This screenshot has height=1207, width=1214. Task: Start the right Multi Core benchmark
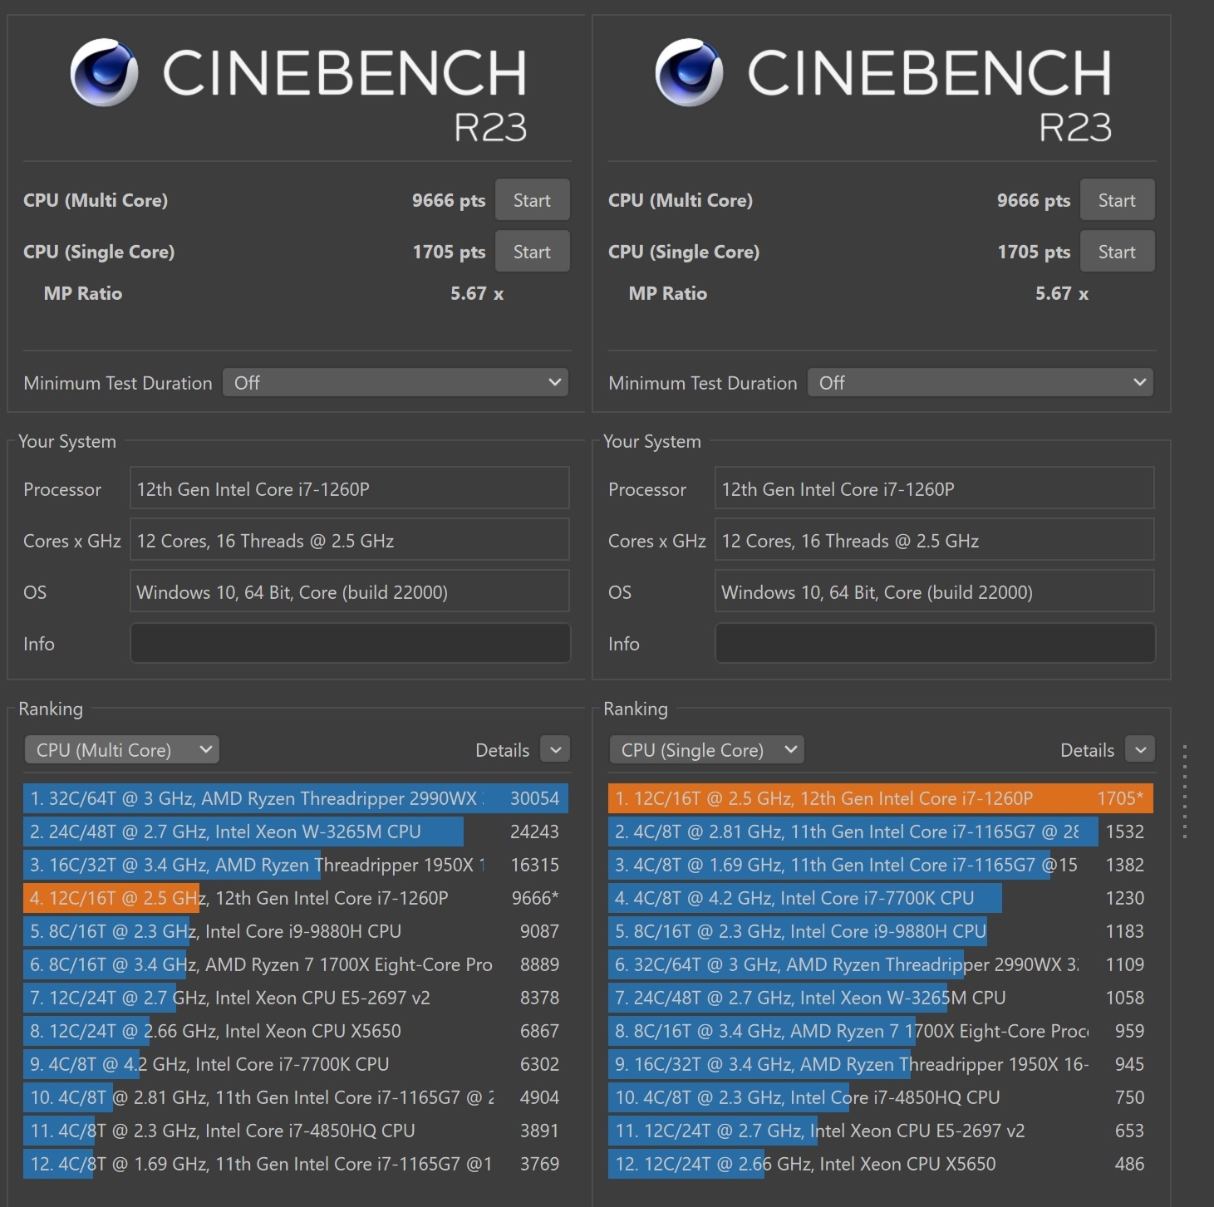point(1116,200)
